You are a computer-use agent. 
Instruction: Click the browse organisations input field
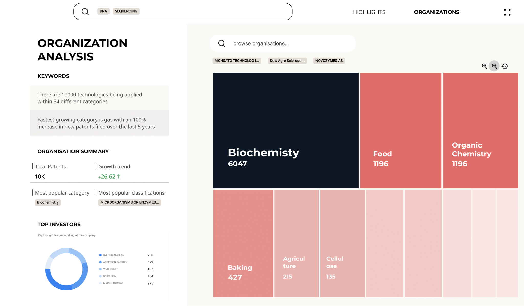pos(282,43)
